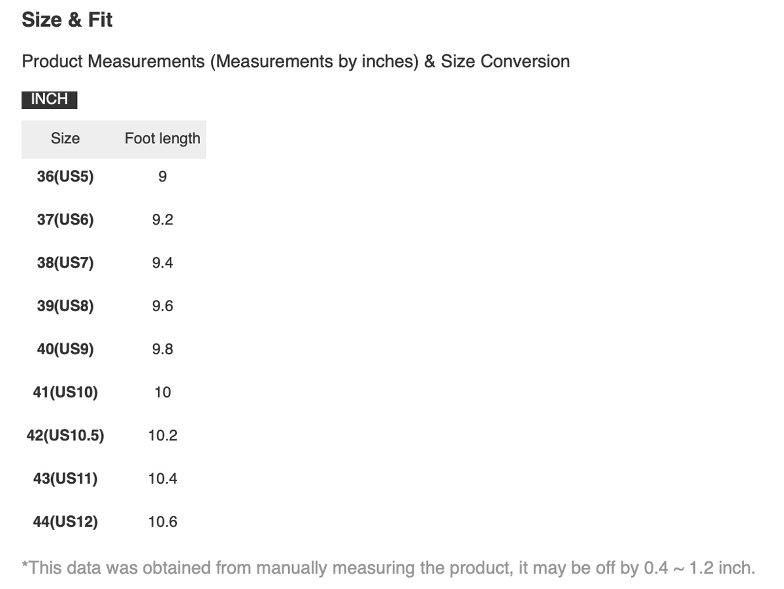Click the 9.2 foot length value
Viewport: 784px width, 589px height.
[163, 220]
